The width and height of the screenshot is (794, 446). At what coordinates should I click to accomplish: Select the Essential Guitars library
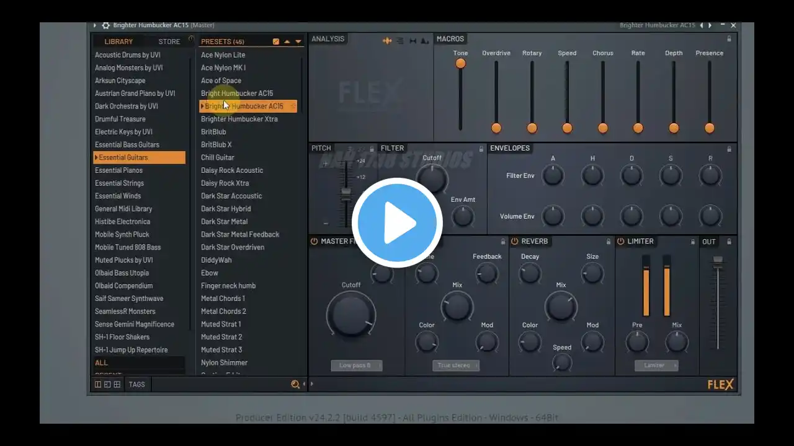click(x=139, y=157)
